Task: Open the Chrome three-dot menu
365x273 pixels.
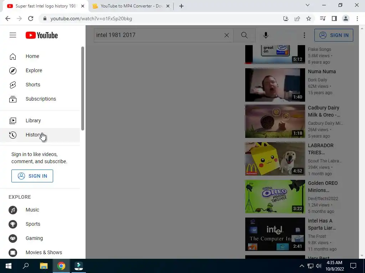Action: [357, 18]
